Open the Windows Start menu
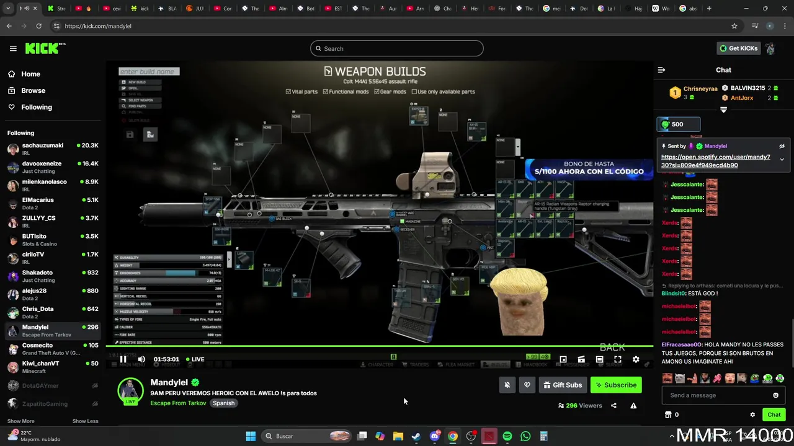Image resolution: width=794 pixels, height=446 pixels. [x=251, y=436]
